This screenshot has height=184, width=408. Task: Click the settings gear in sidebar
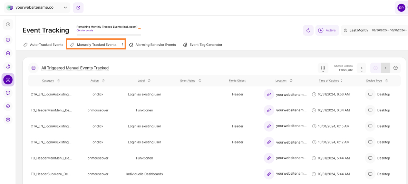click(x=8, y=120)
